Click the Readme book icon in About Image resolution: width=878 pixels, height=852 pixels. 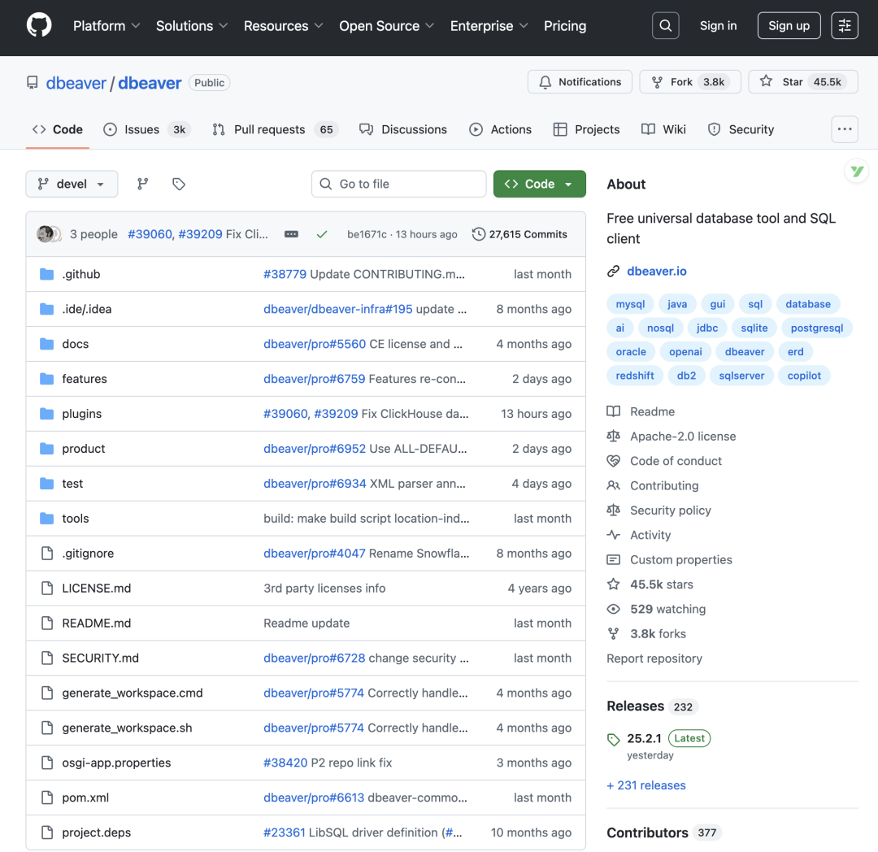pos(613,411)
